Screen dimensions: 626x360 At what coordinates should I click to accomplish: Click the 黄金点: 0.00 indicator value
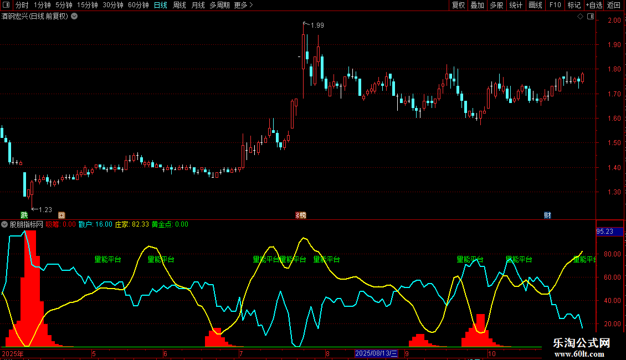[x=170, y=224]
